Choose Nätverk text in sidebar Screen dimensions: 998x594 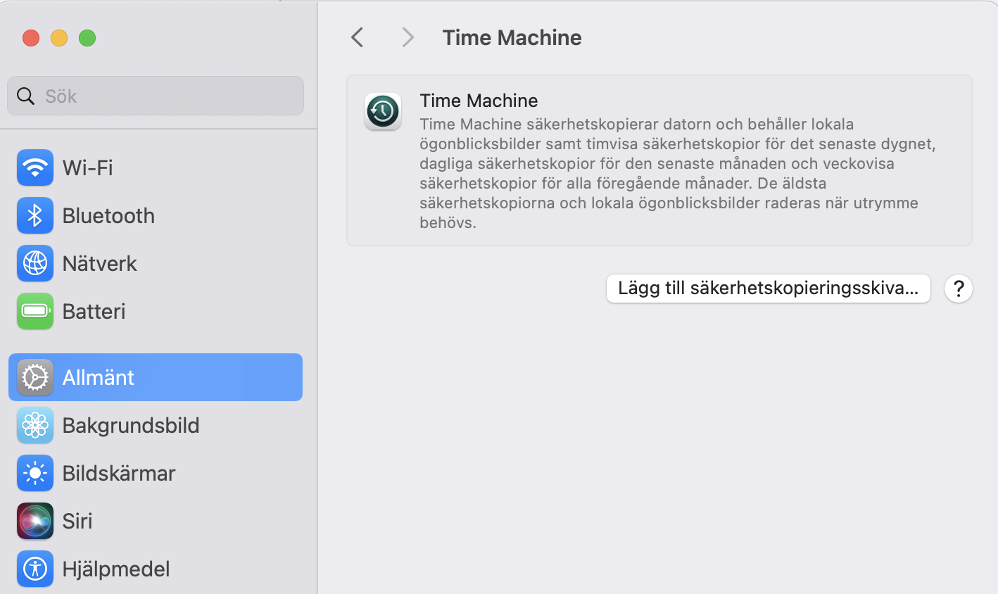[100, 263]
